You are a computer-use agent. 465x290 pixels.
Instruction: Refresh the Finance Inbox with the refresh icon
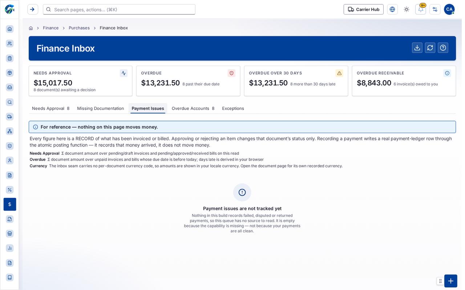pyautogui.click(x=430, y=48)
